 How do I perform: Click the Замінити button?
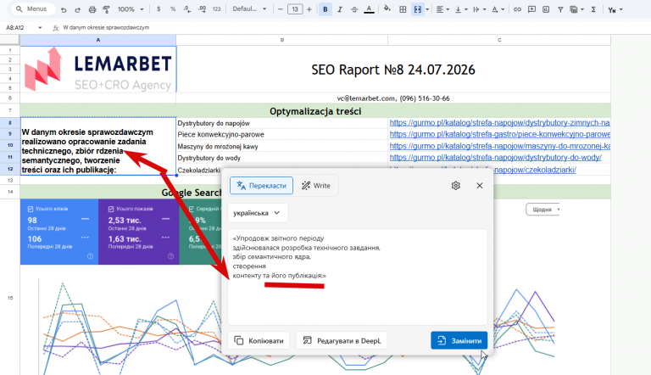(x=459, y=340)
